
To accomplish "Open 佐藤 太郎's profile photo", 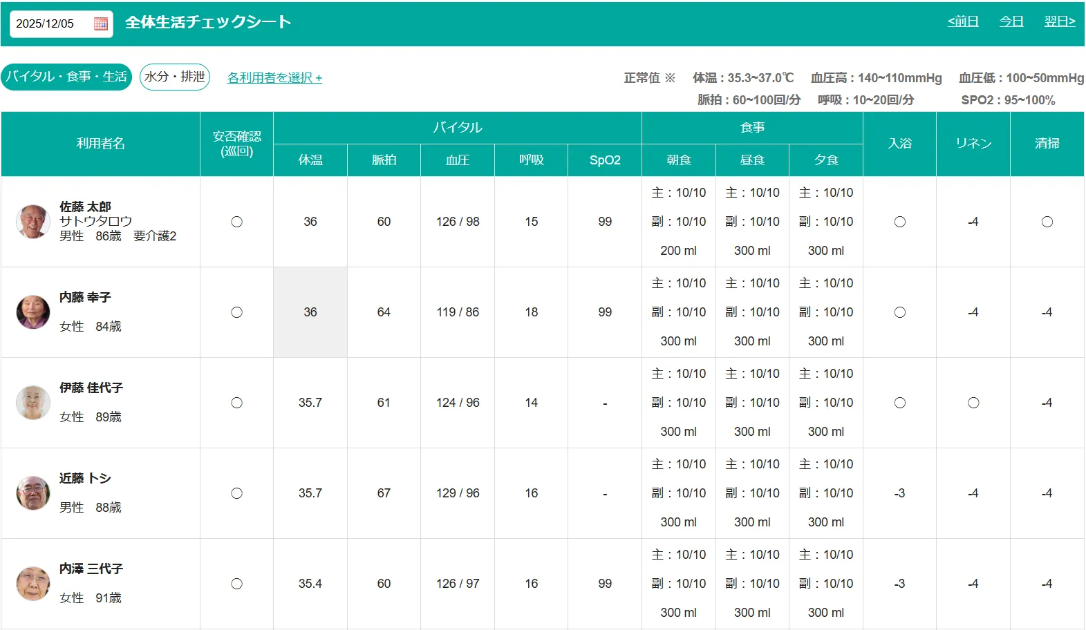I will coord(33,222).
